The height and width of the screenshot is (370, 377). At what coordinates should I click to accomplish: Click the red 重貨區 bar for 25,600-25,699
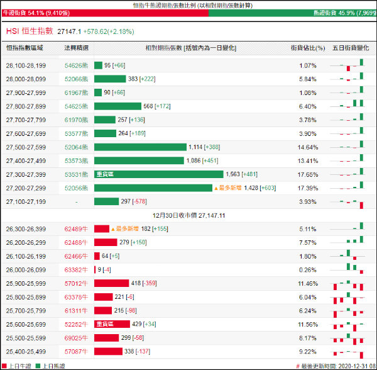[x=112, y=324]
